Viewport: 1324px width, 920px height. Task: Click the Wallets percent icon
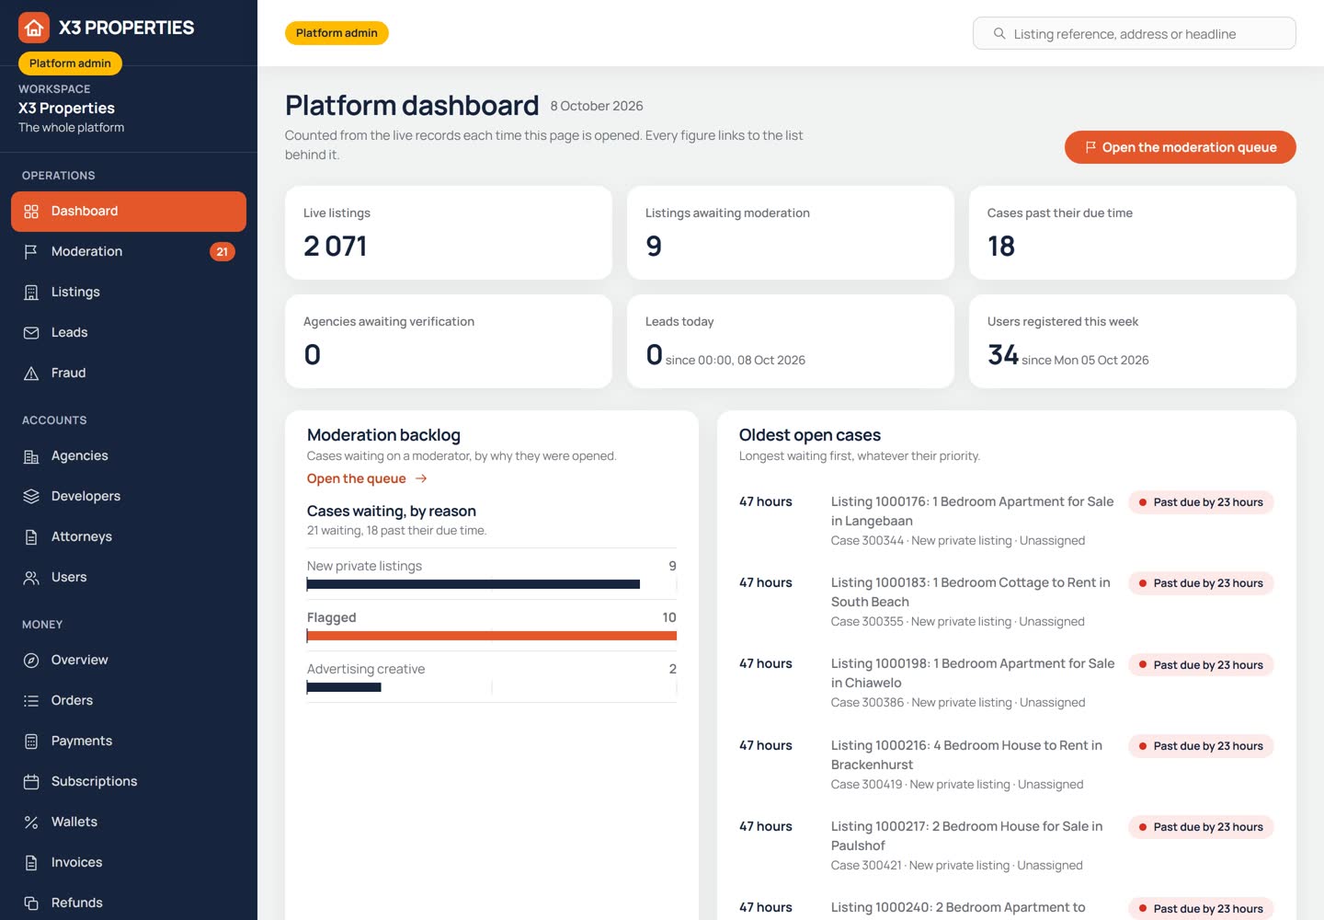(31, 822)
